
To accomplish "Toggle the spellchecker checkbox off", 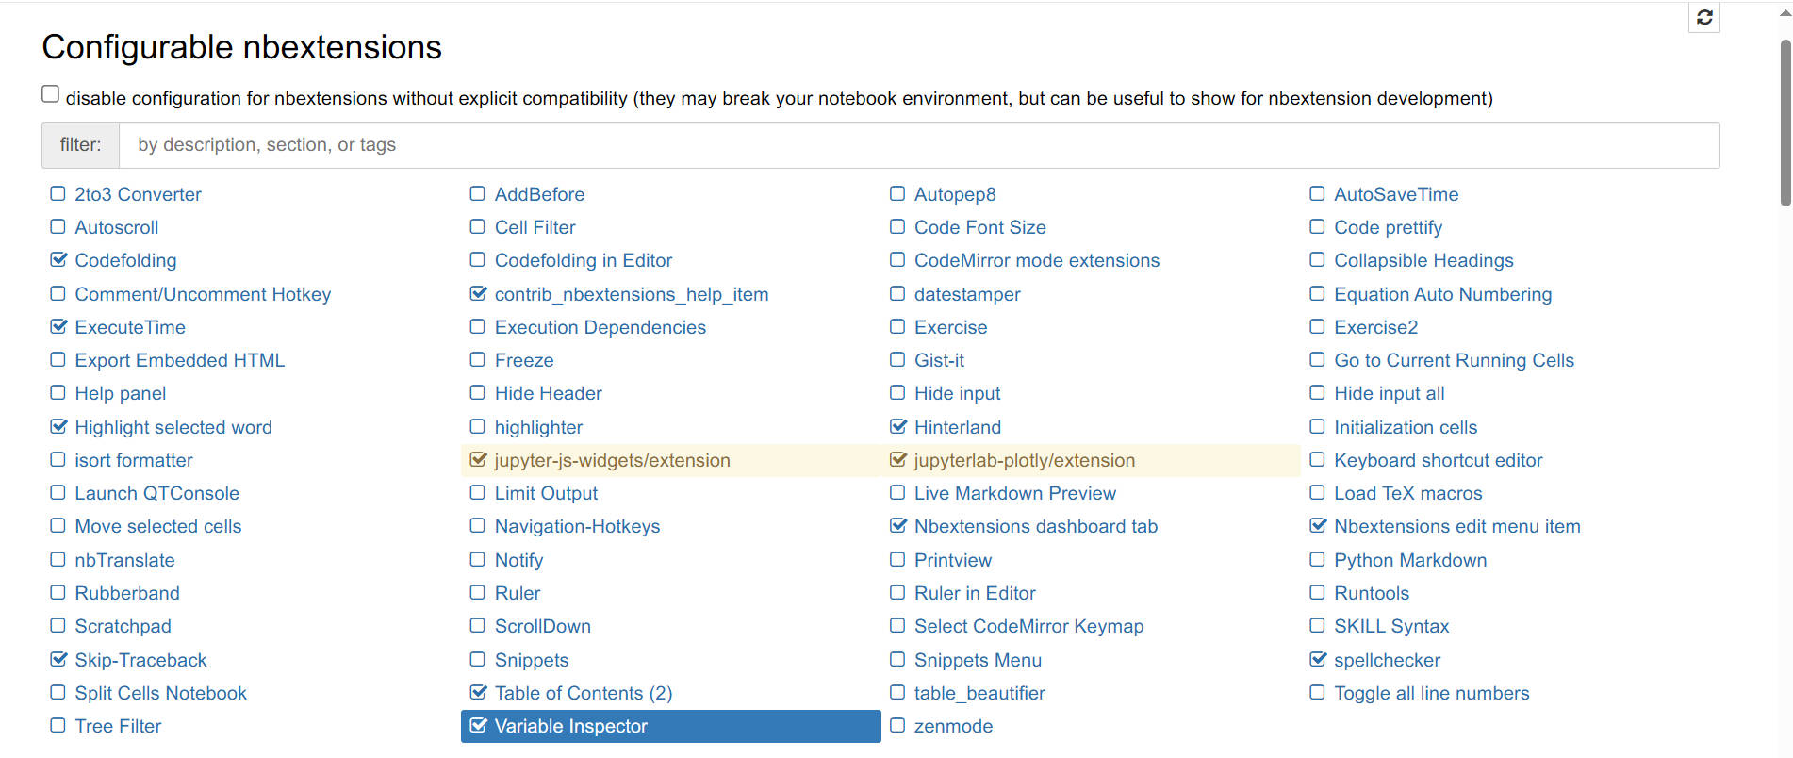I will (x=1318, y=660).
